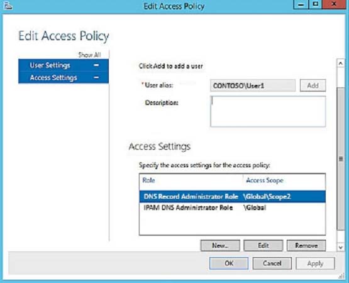Click the Add user button
349x283 pixels.
click(313, 86)
